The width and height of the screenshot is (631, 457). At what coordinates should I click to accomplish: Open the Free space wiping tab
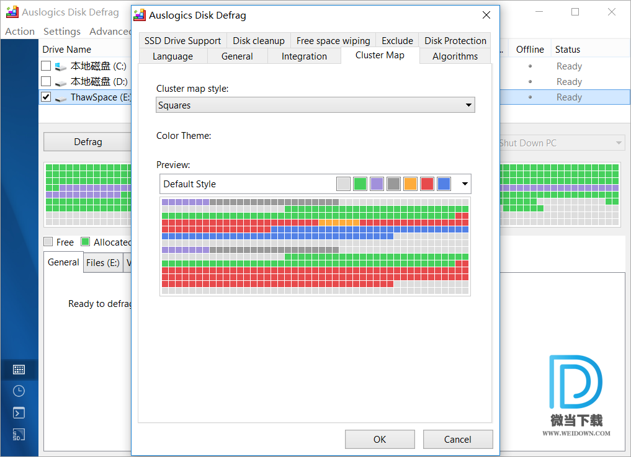(x=333, y=41)
